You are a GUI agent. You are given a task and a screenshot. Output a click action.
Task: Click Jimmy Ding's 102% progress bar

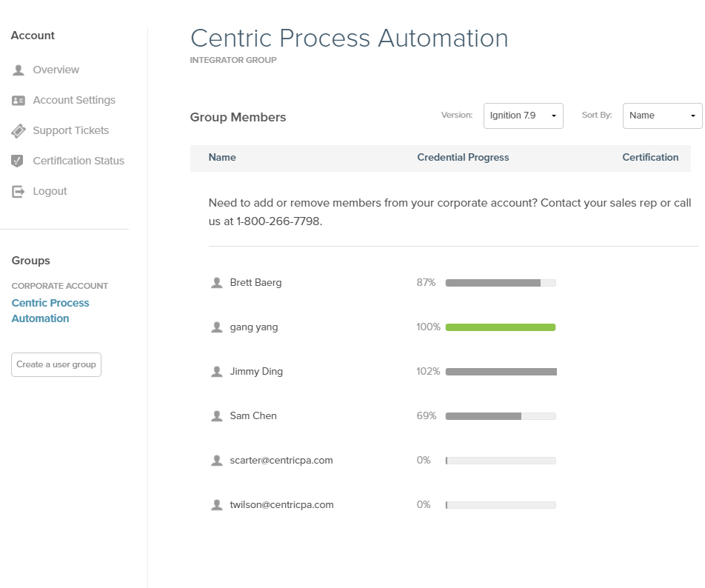[x=501, y=372]
